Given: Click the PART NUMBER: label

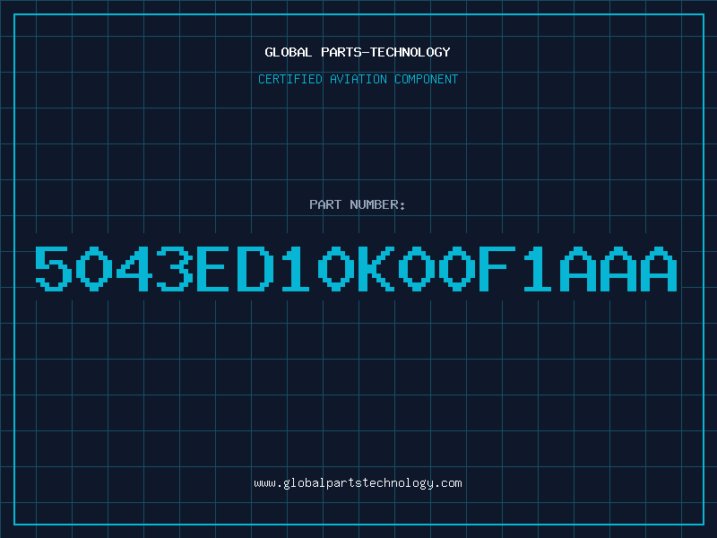Looking at the screenshot, I should [x=358, y=204].
